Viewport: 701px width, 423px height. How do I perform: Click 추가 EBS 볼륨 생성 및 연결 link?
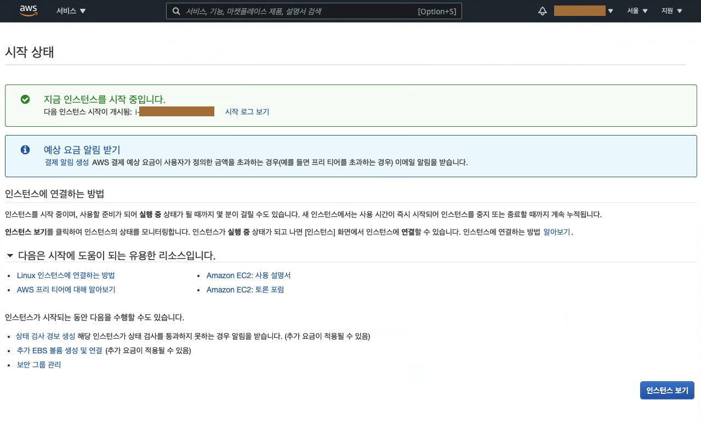tap(60, 351)
